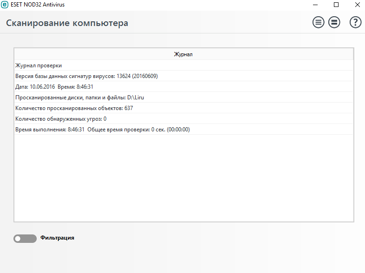365x273 pixels.
Task: Close the ESET NOD32 Antivirus window
Action: (x=358, y=5)
